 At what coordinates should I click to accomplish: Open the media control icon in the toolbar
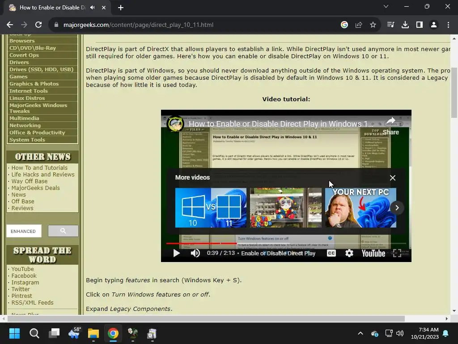(390, 25)
